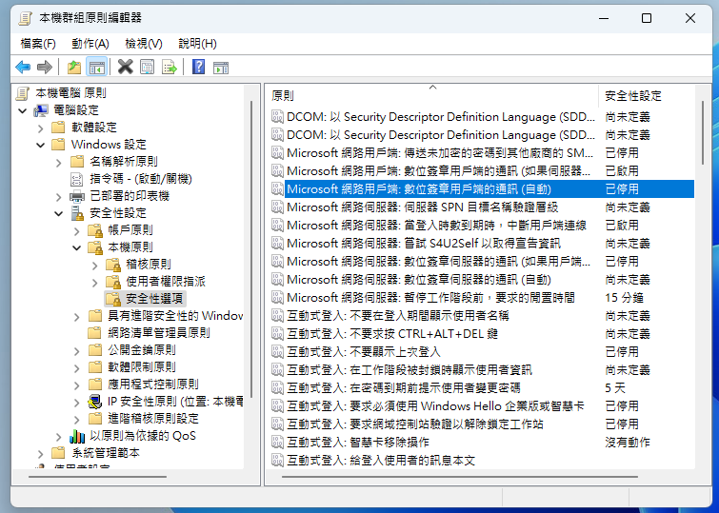Expand the 名稱解析原則 tree node
This screenshot has width=719, height=513.
pos(58,163)
